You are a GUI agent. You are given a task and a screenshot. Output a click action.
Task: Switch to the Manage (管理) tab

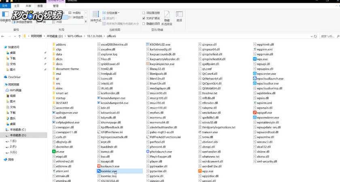coord(56,6)
